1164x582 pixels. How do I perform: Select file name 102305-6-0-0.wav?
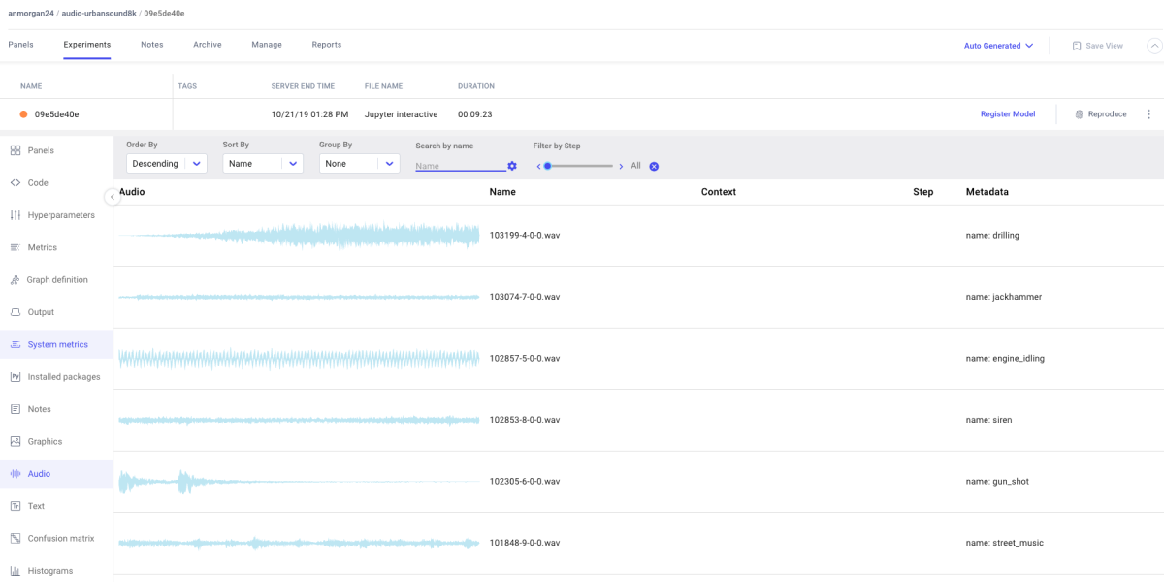click(525, 481)
